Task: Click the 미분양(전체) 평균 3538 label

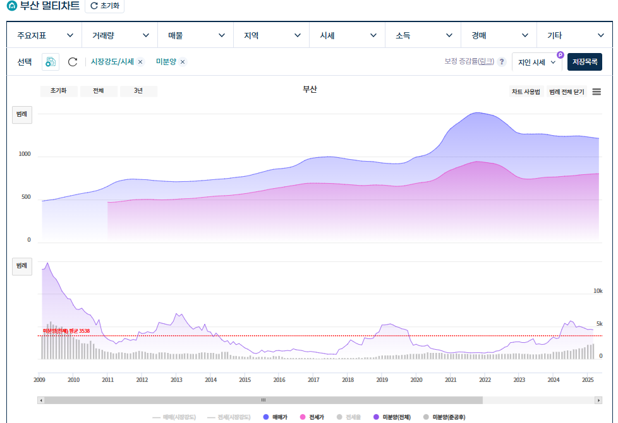Action: point(66,331)
